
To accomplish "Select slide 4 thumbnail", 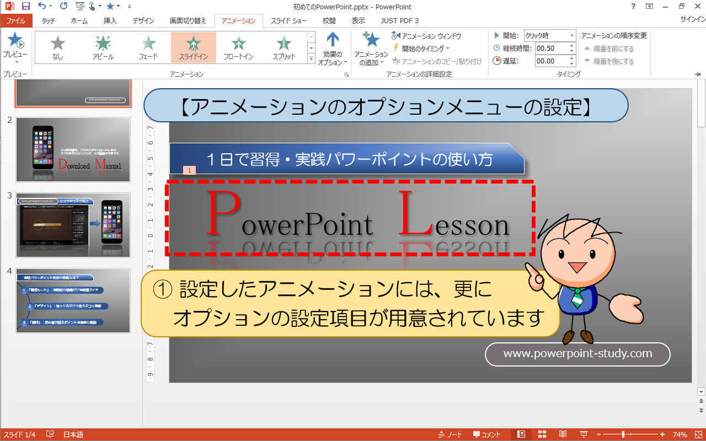I will click(x=73, y=300).
